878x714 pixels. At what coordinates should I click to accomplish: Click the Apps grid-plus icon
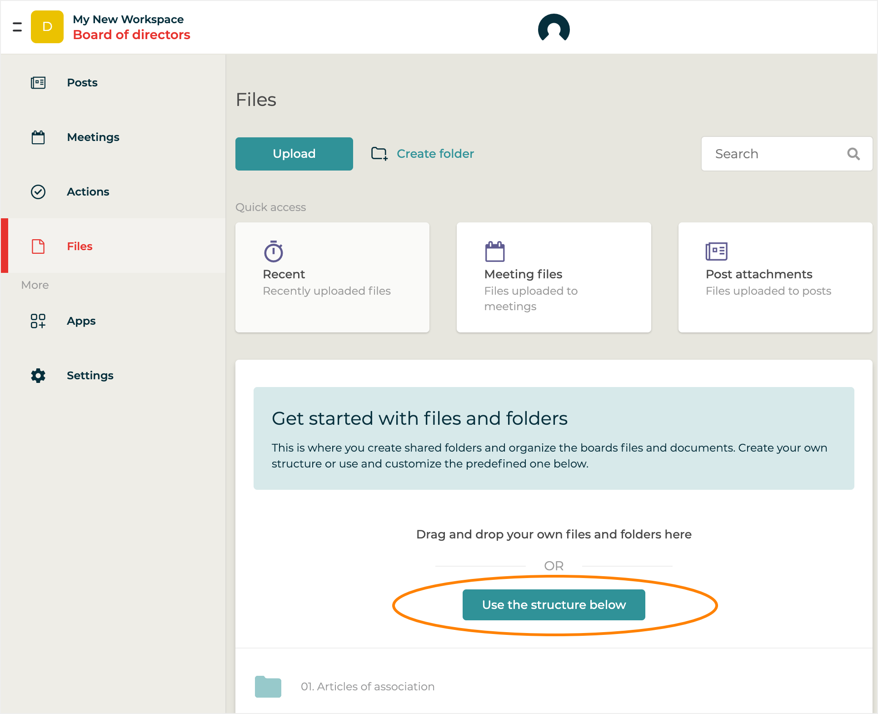coord(38,321)
